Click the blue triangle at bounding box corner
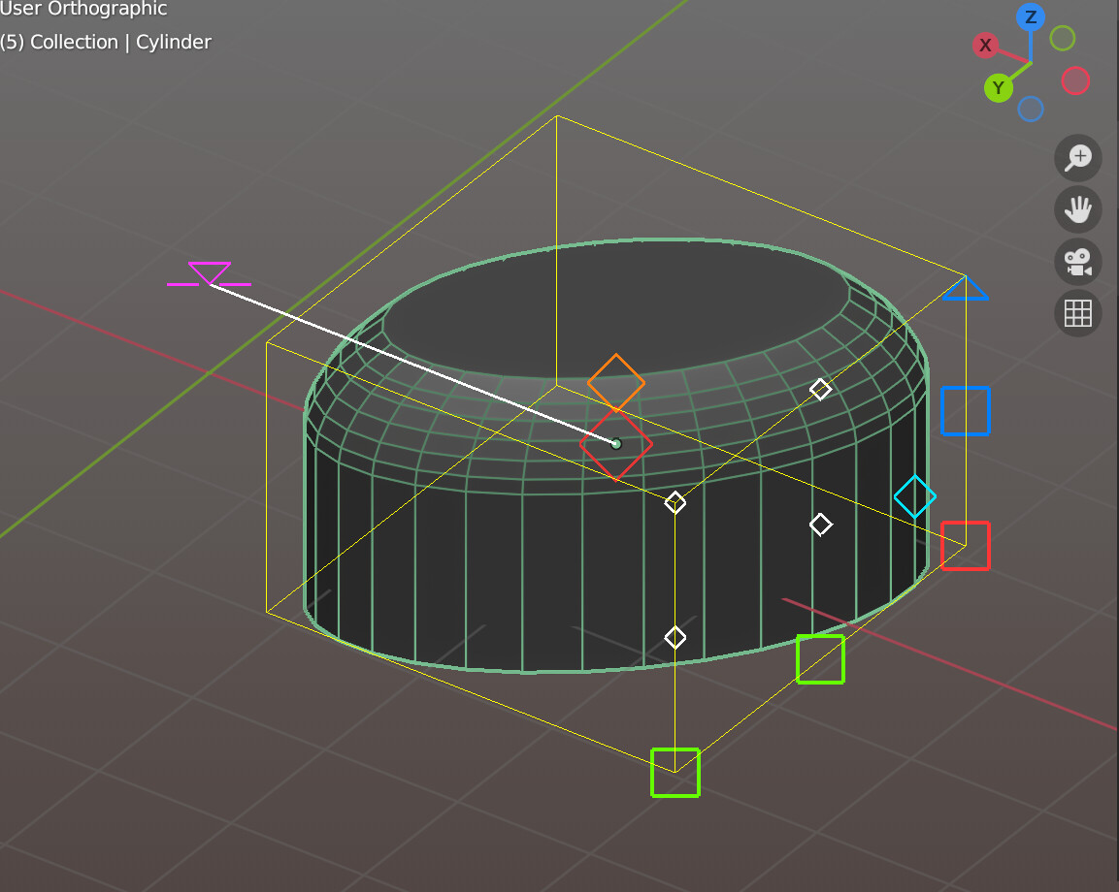1119x892 pixels. 965,288
